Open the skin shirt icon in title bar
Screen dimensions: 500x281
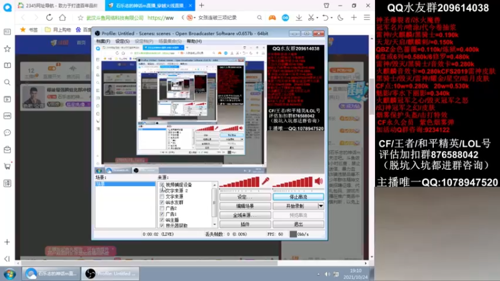[326, 6]
